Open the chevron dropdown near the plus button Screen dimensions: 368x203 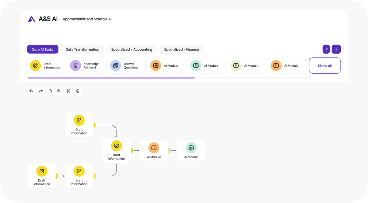click(326, 49)
